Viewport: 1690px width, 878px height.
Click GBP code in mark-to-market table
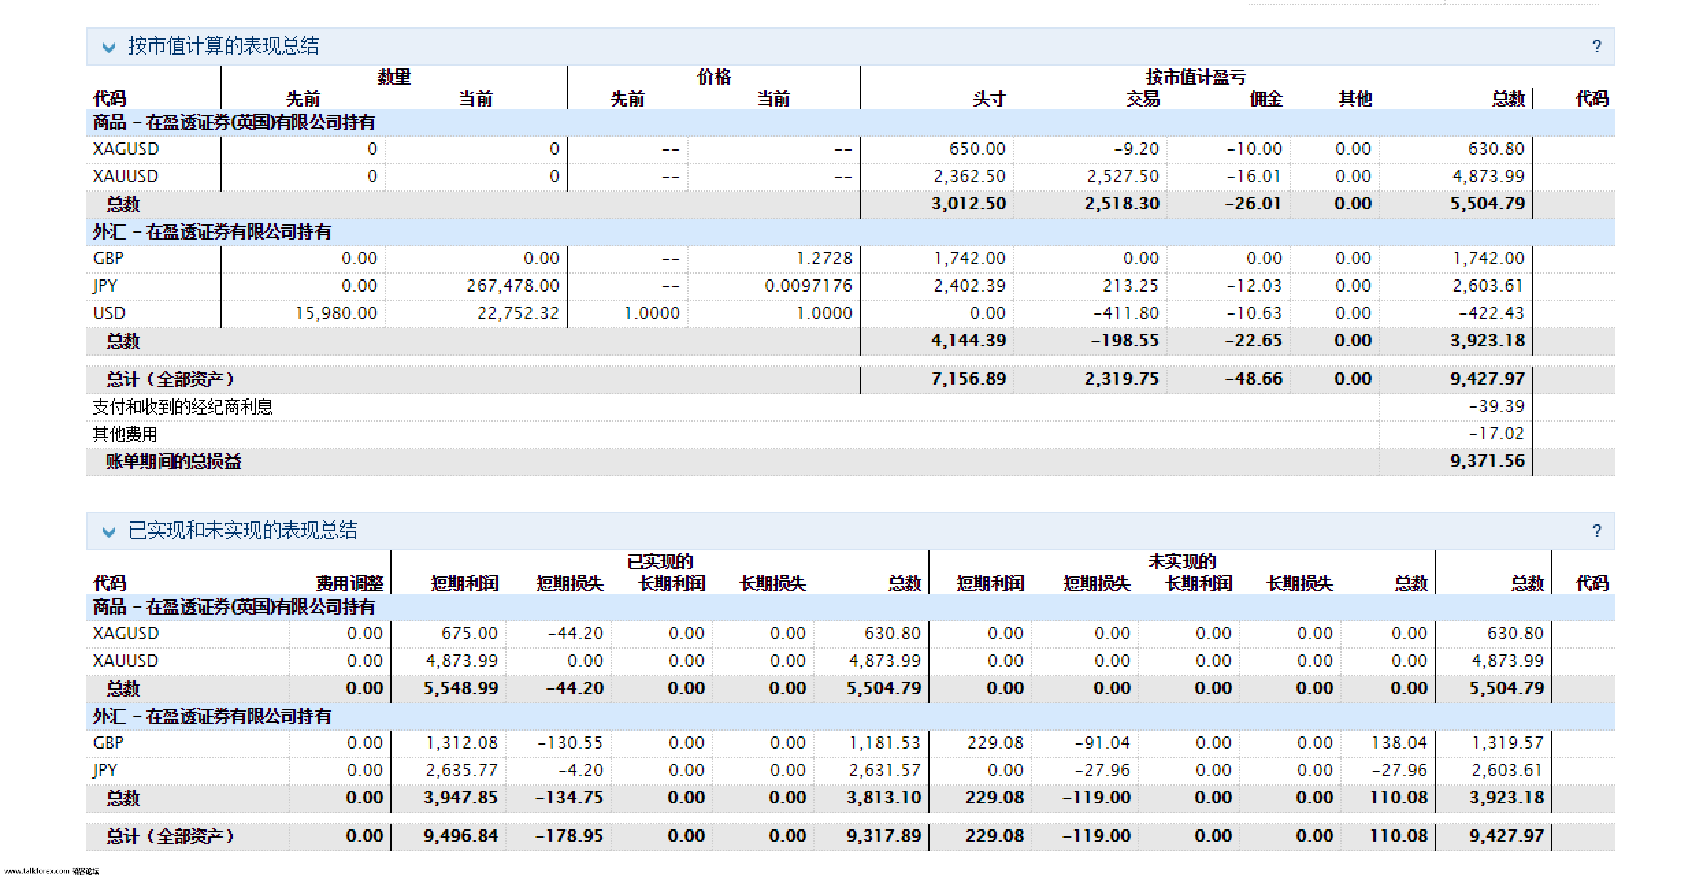click(x=108, y=259)
